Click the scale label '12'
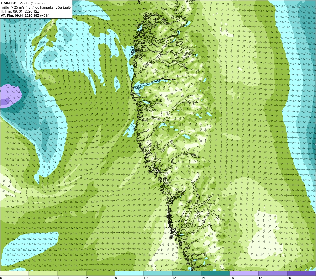 pyautogui.click(x=174, y=278)
